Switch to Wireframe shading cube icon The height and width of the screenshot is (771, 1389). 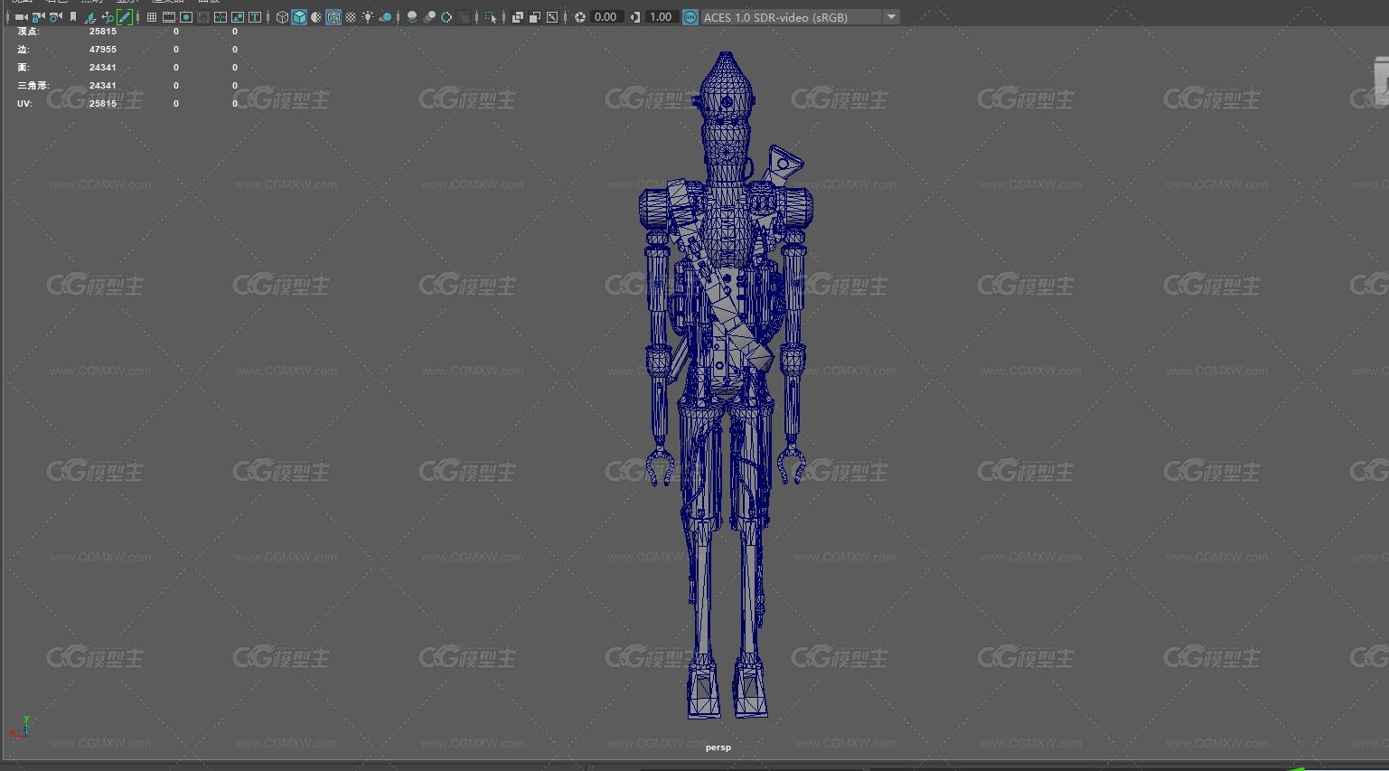tap(282, 17)
